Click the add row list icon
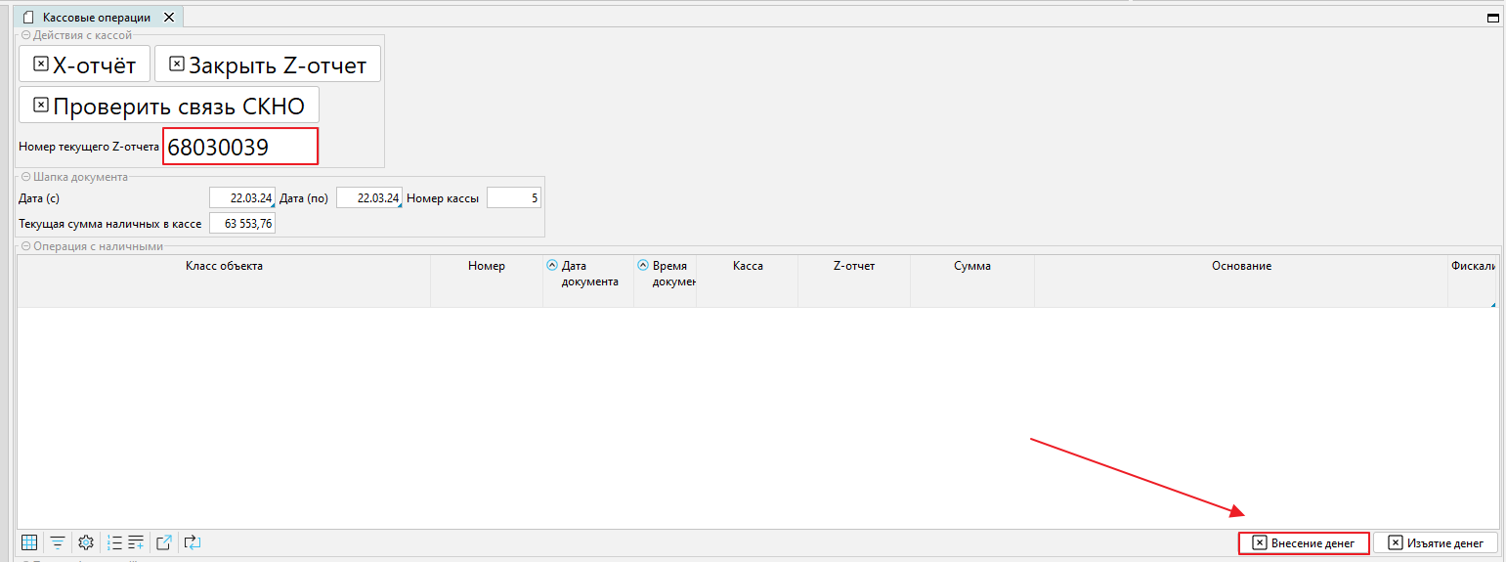The image size is (1506, 562). pyautogui.click(x=136, y=542)
